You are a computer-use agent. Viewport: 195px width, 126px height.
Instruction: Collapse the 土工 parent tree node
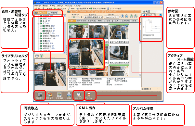coord(38,23)
